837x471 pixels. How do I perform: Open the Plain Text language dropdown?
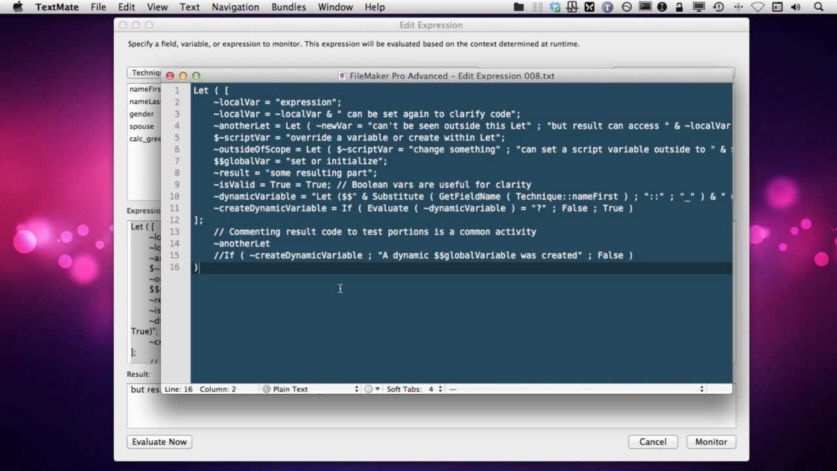311,389
